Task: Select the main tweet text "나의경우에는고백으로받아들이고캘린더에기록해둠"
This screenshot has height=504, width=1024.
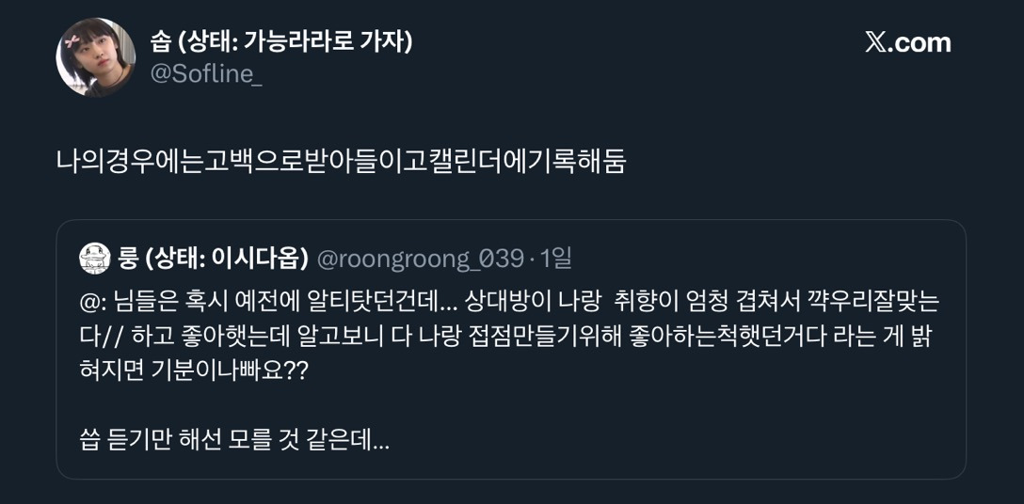Action: point(341,162)
